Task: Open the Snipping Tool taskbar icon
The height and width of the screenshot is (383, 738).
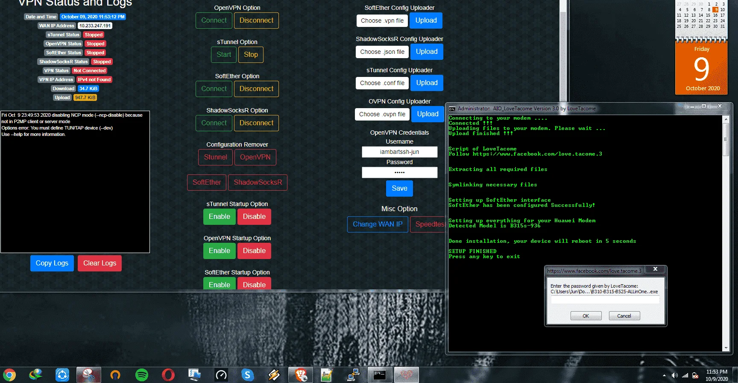Action: pyautogui.click(x=89, y=375)
